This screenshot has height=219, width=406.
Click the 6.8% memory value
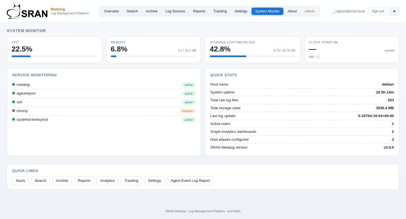click(x=119, y=49)
